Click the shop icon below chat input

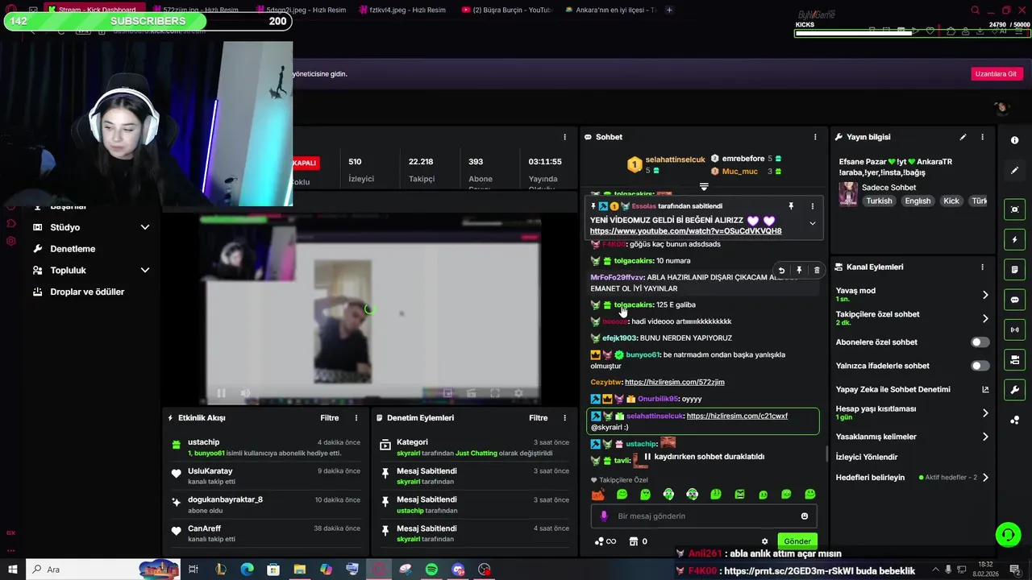634,541
